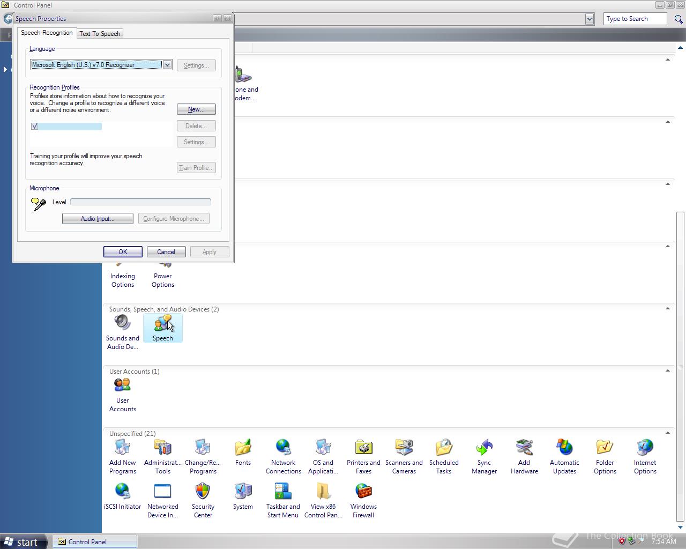Open Scheduled Tasks icon
Viewport: 686px width, 549px height.
pyautogui.click(x=444, y=457)
